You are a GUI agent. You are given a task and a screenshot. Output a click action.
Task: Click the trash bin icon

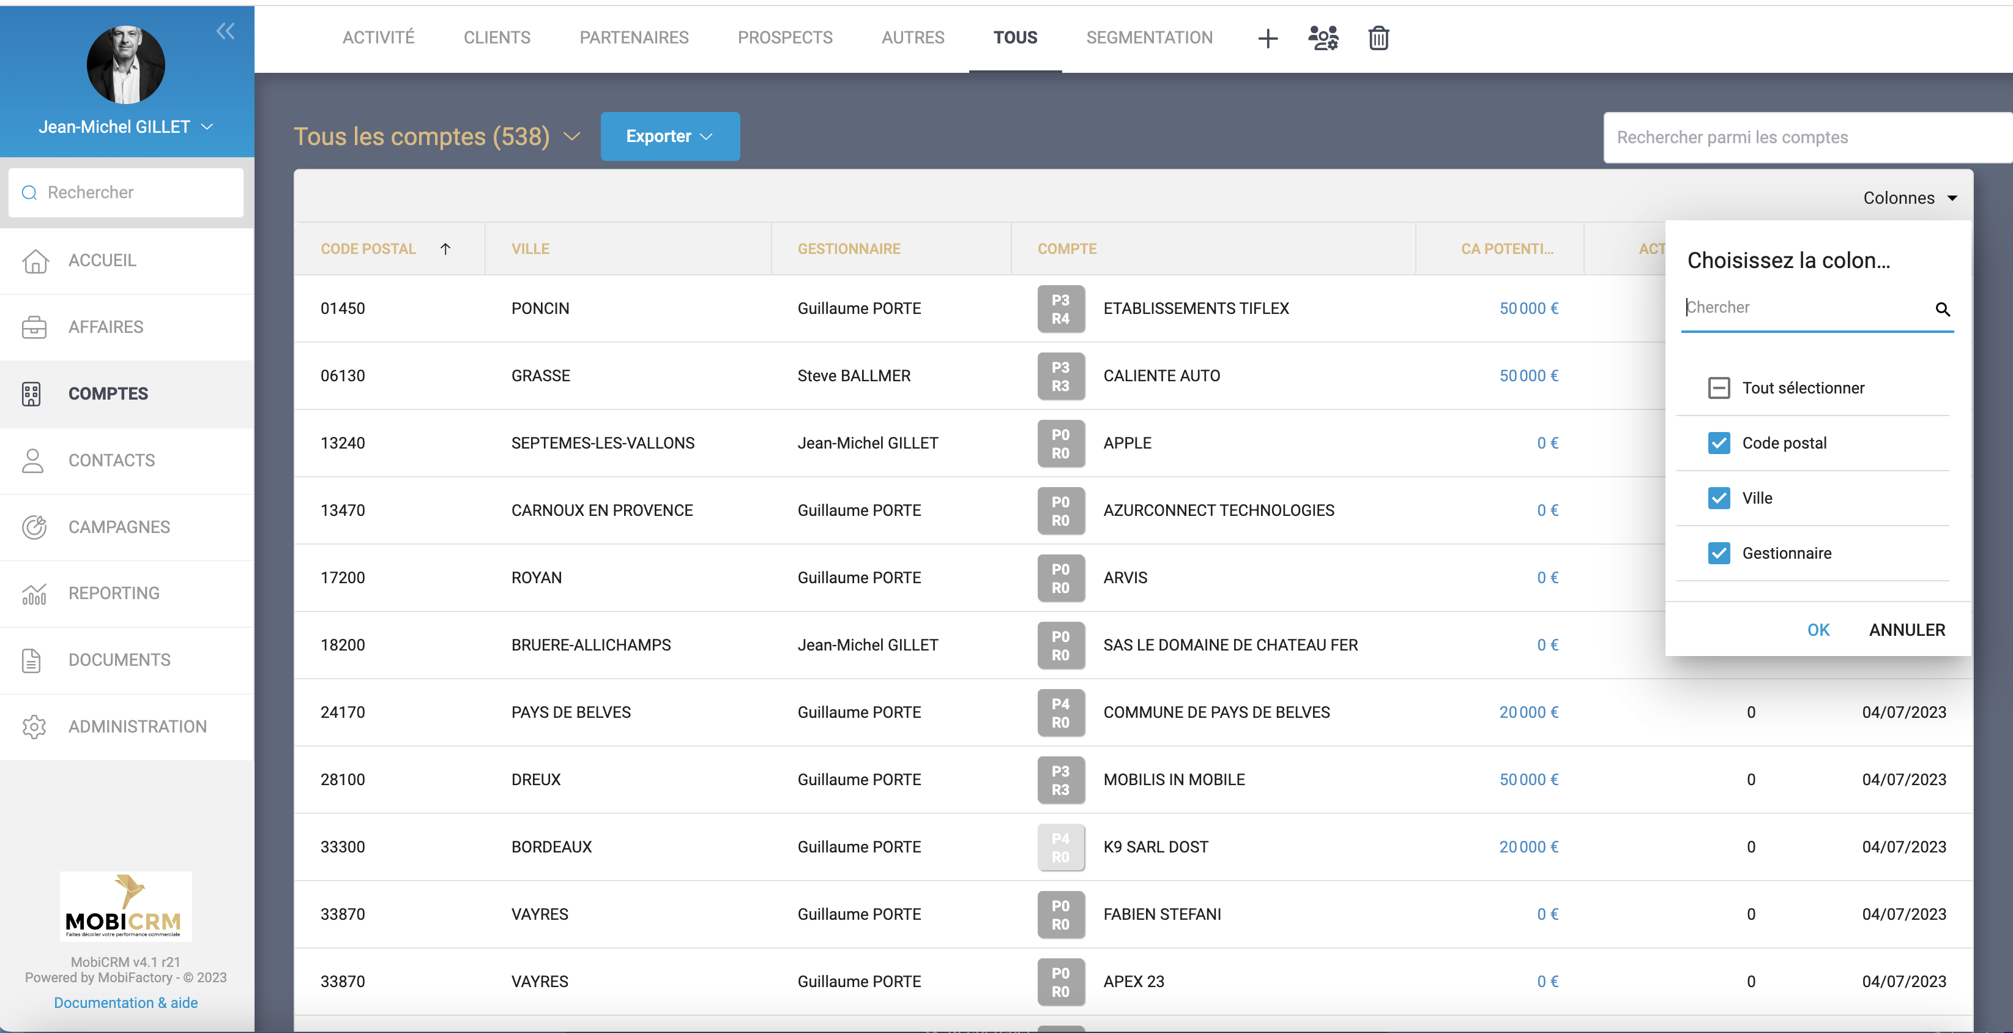point(1379,39)
